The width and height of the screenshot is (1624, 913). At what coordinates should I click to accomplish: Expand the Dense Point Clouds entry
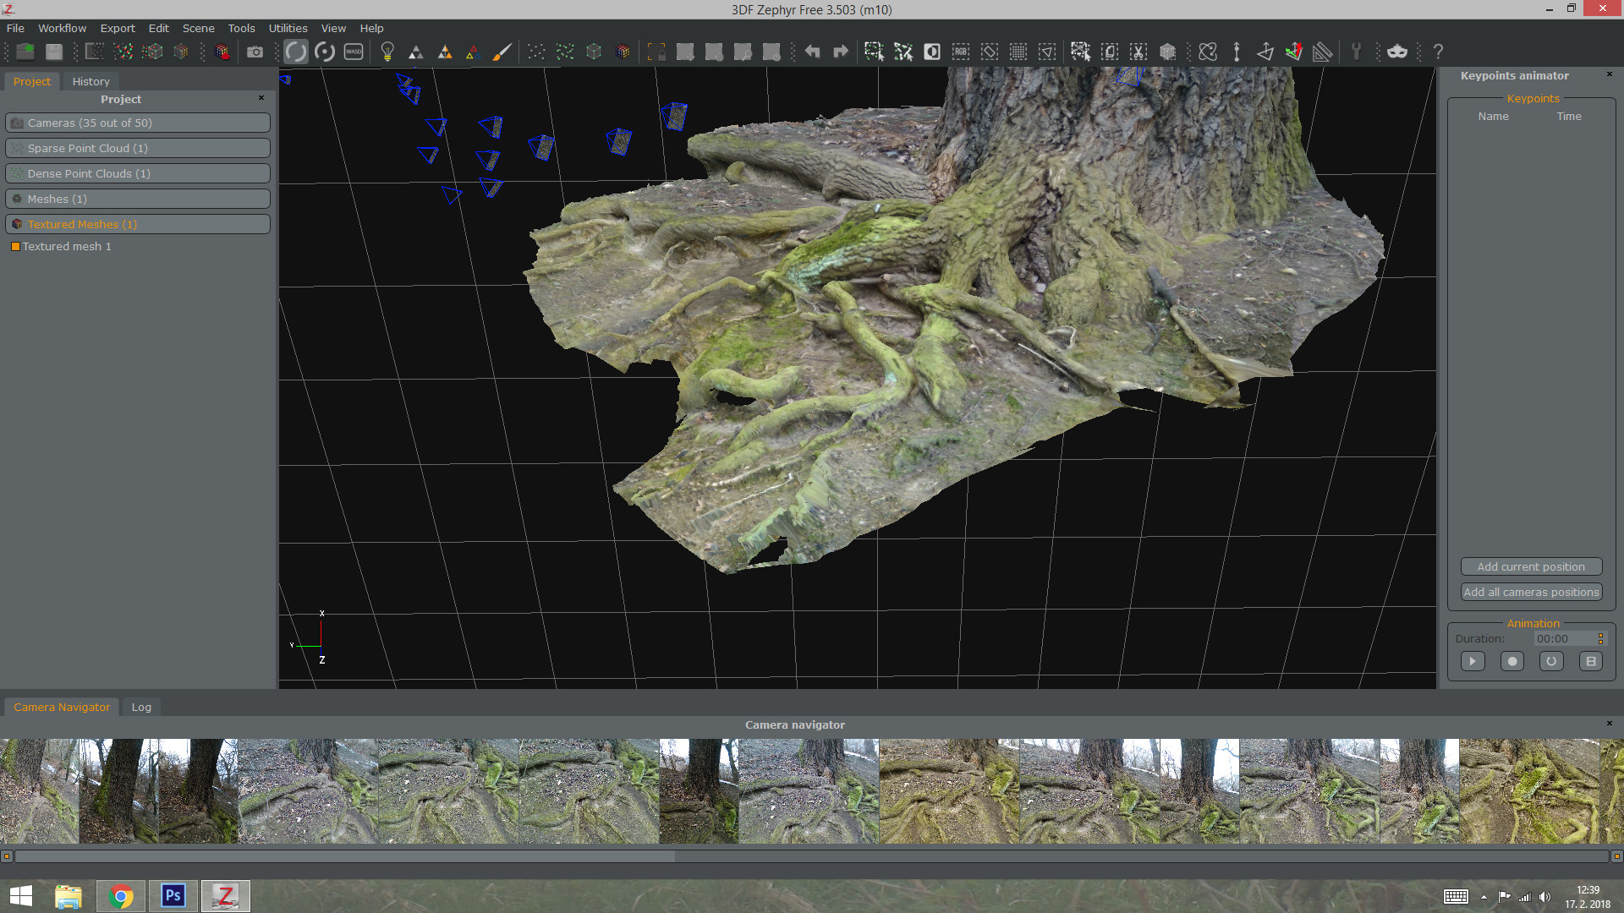coord(137,173)
